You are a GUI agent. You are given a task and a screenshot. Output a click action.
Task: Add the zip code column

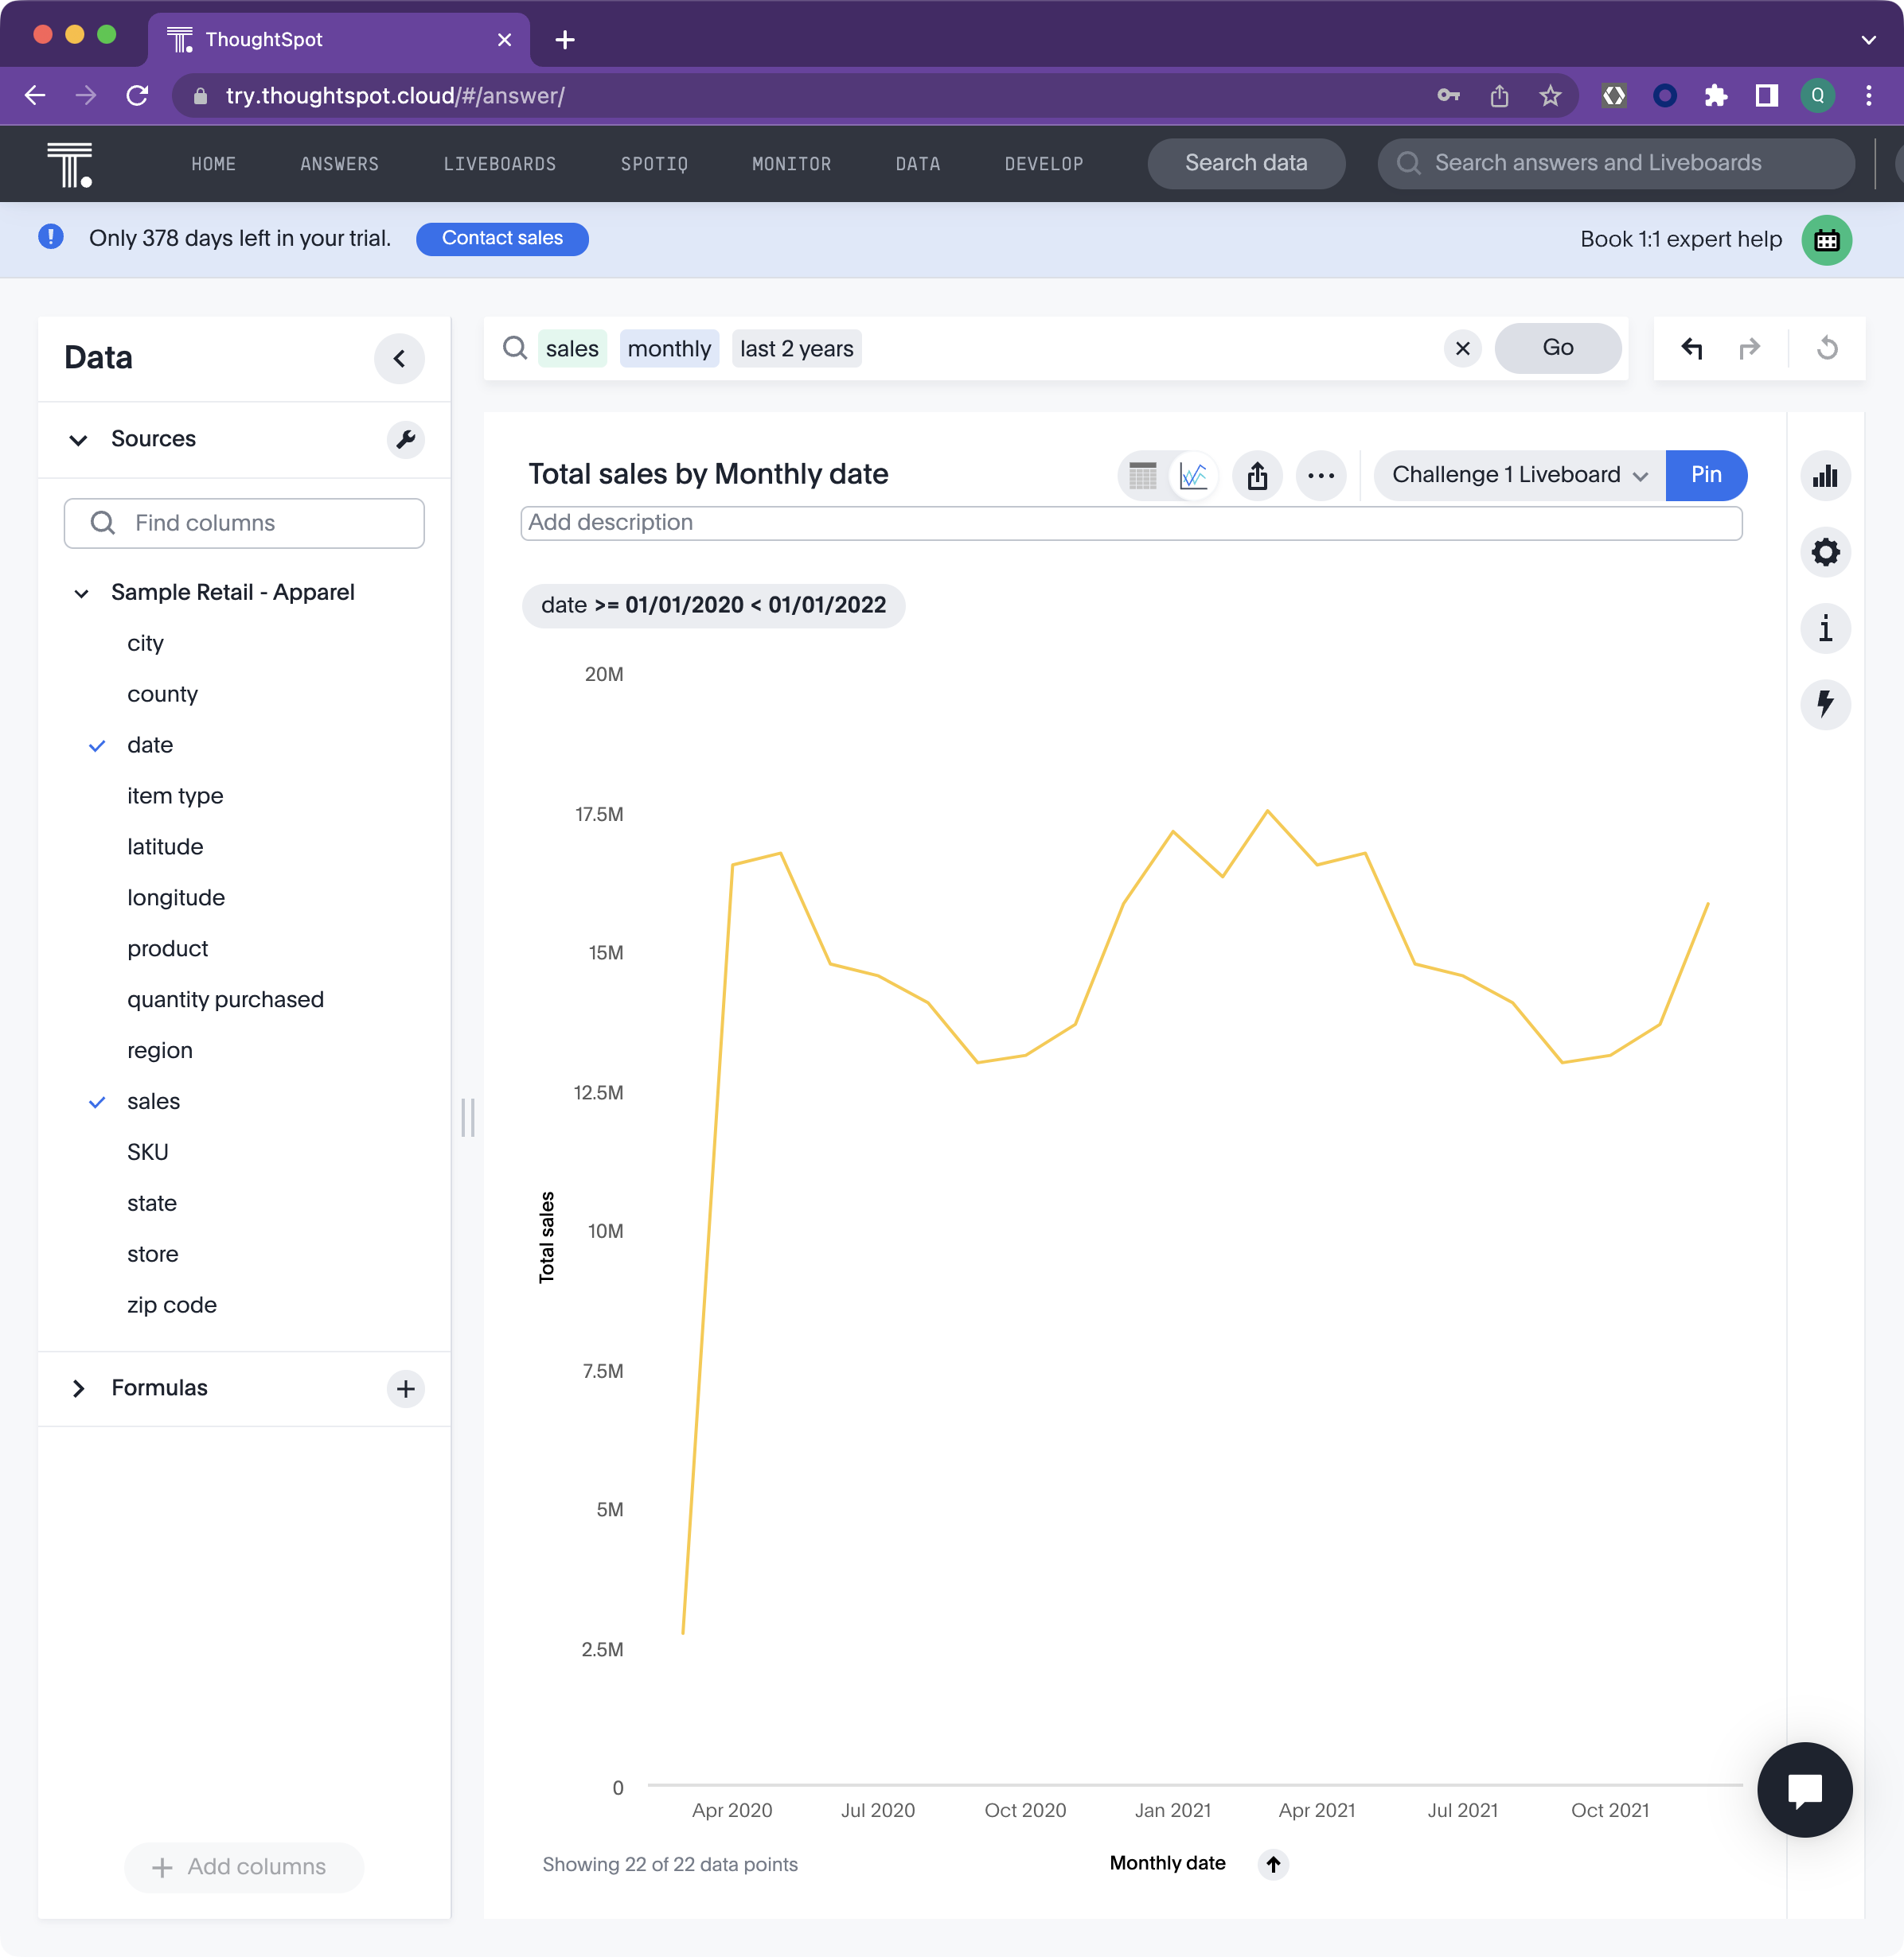(x=172, y=1305)
